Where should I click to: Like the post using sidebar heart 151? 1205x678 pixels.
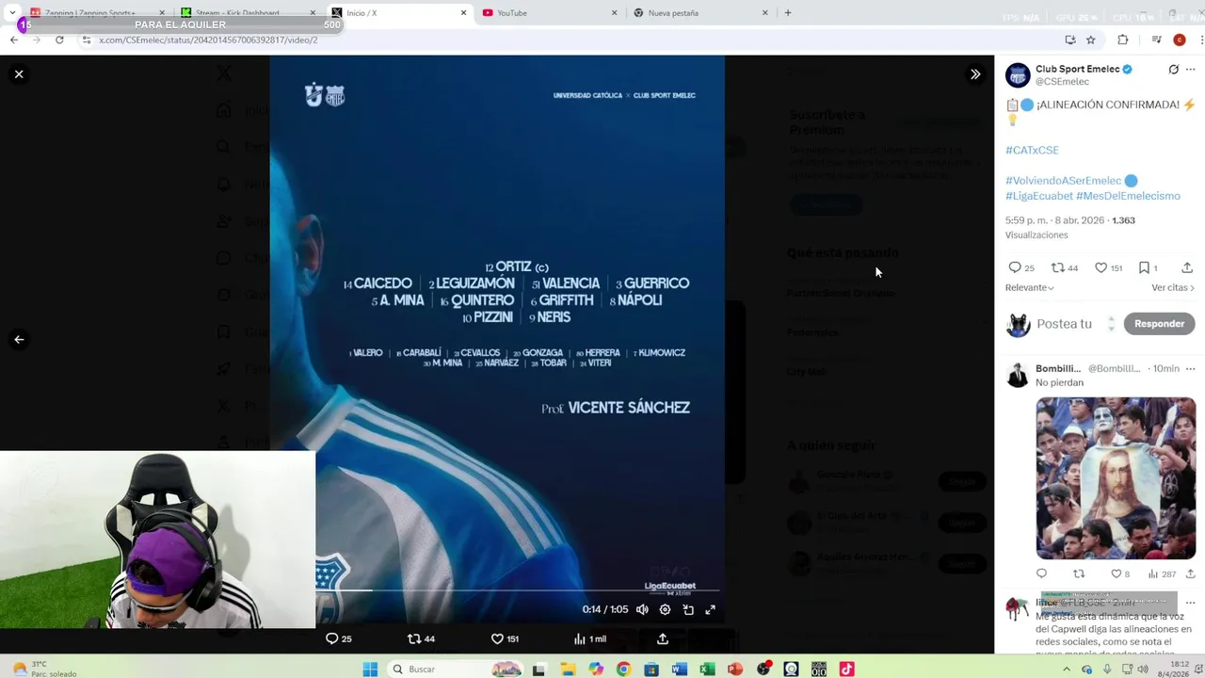(1108, 268)
